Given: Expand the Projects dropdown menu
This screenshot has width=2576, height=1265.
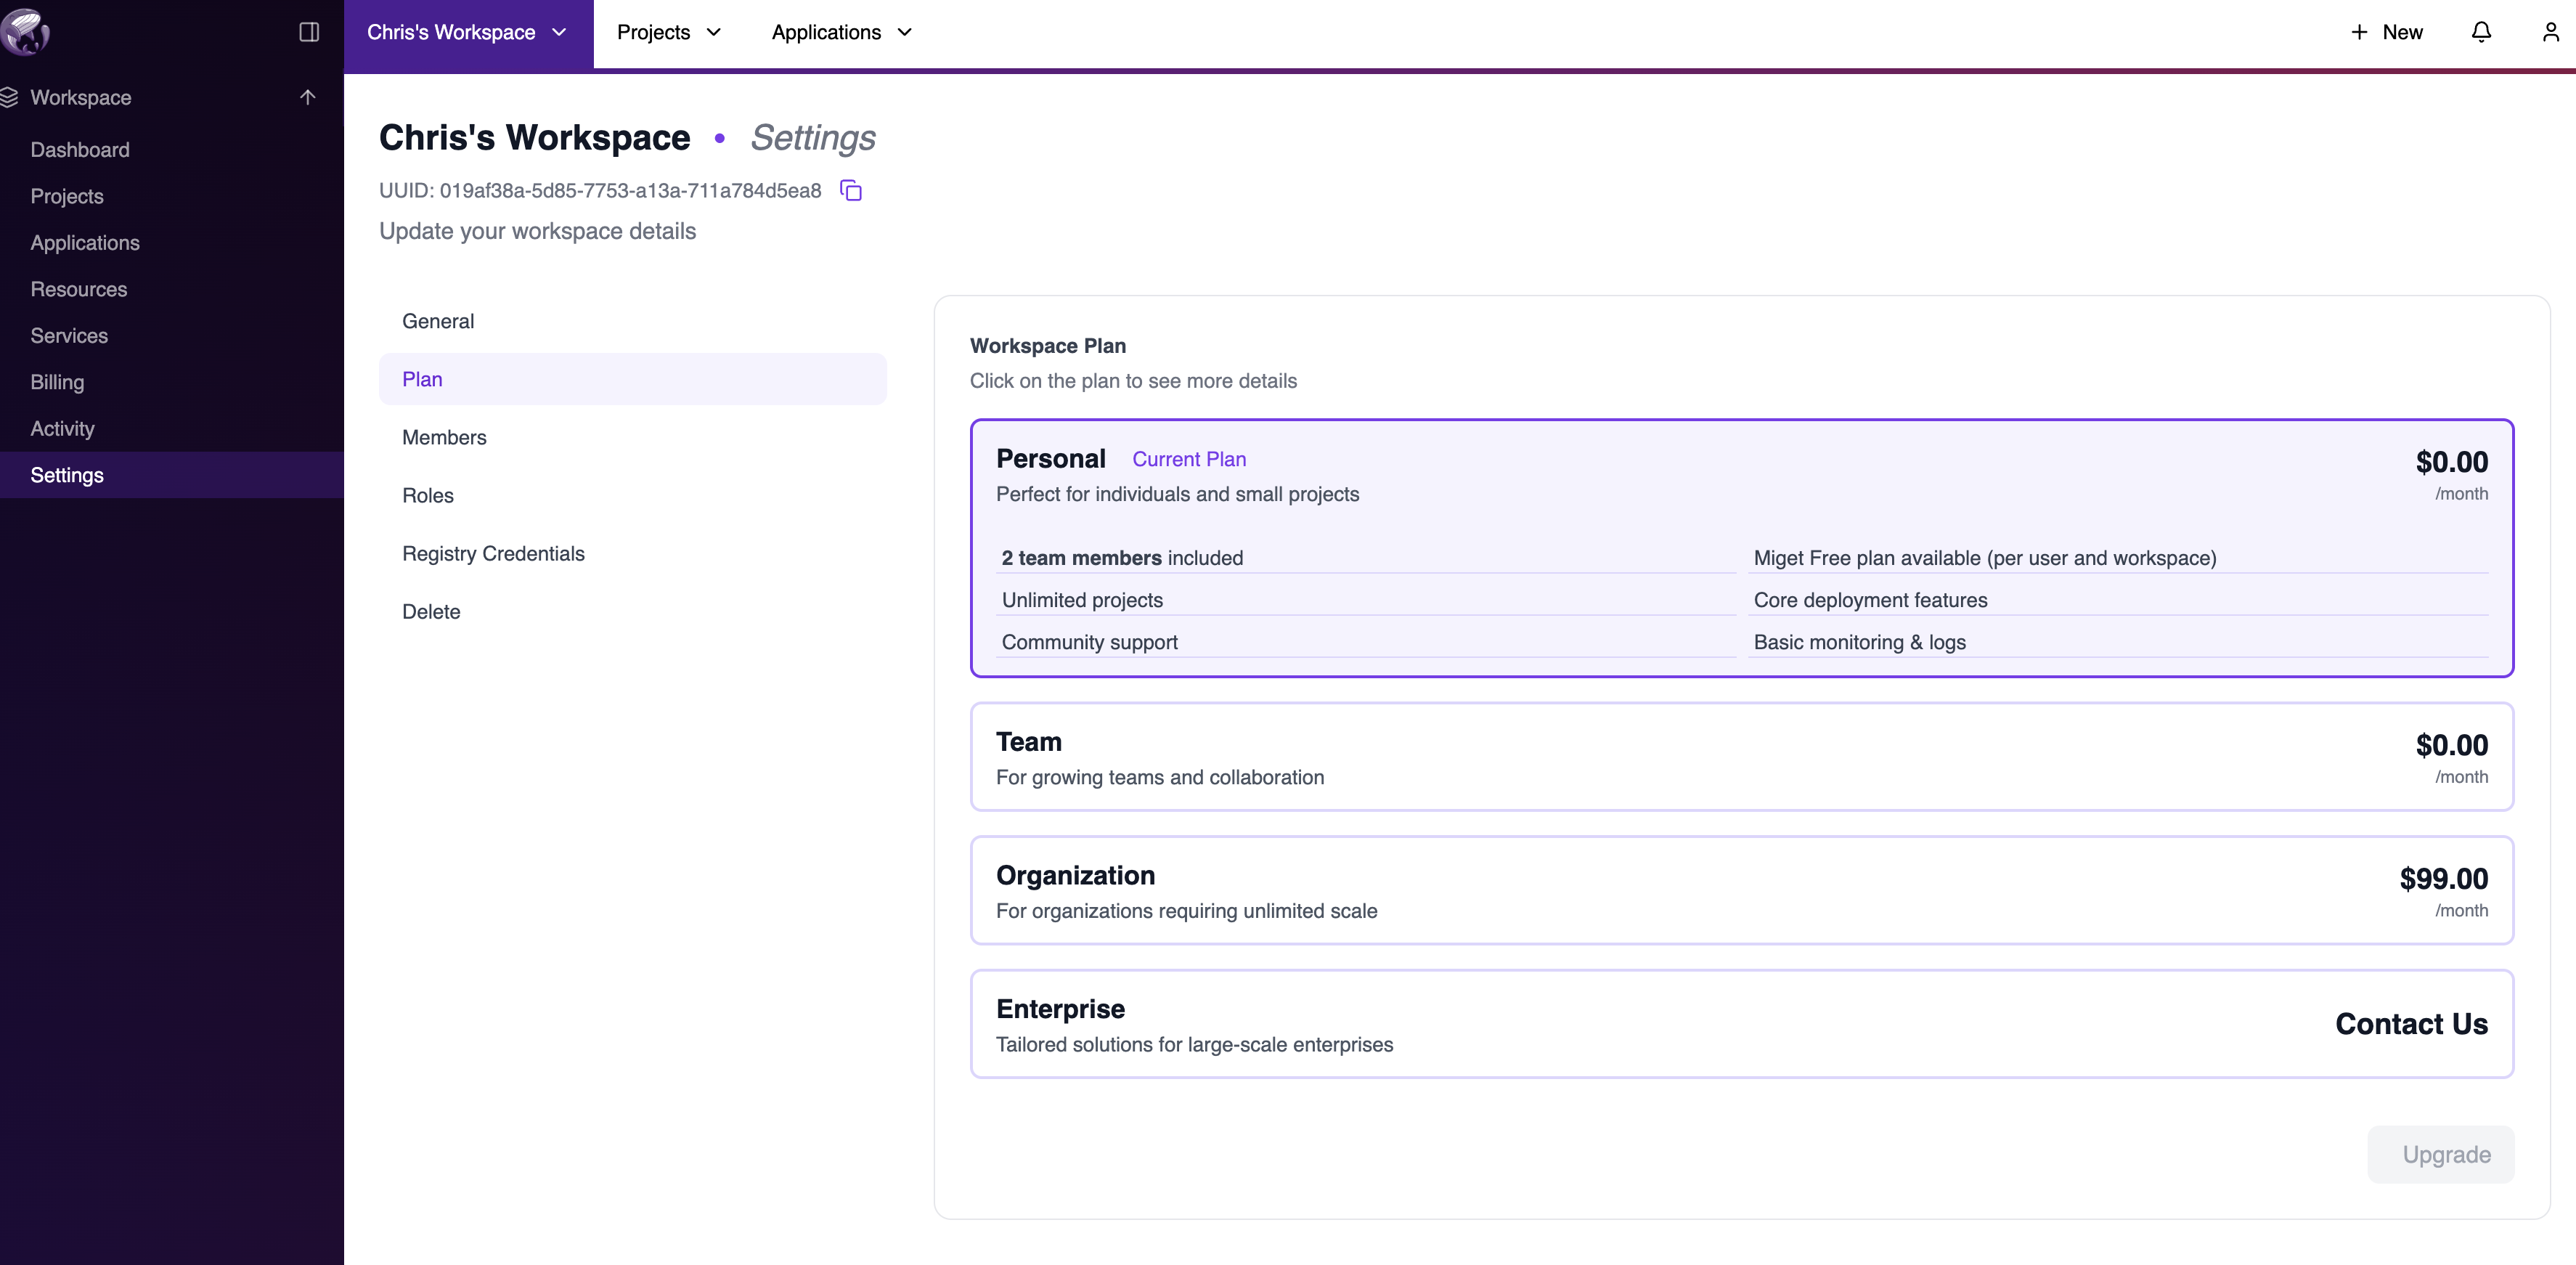Looking at the screenshot, I should pos(669,32).
